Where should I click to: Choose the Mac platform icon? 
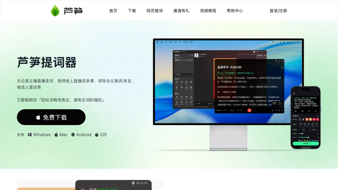pos(56,135)
